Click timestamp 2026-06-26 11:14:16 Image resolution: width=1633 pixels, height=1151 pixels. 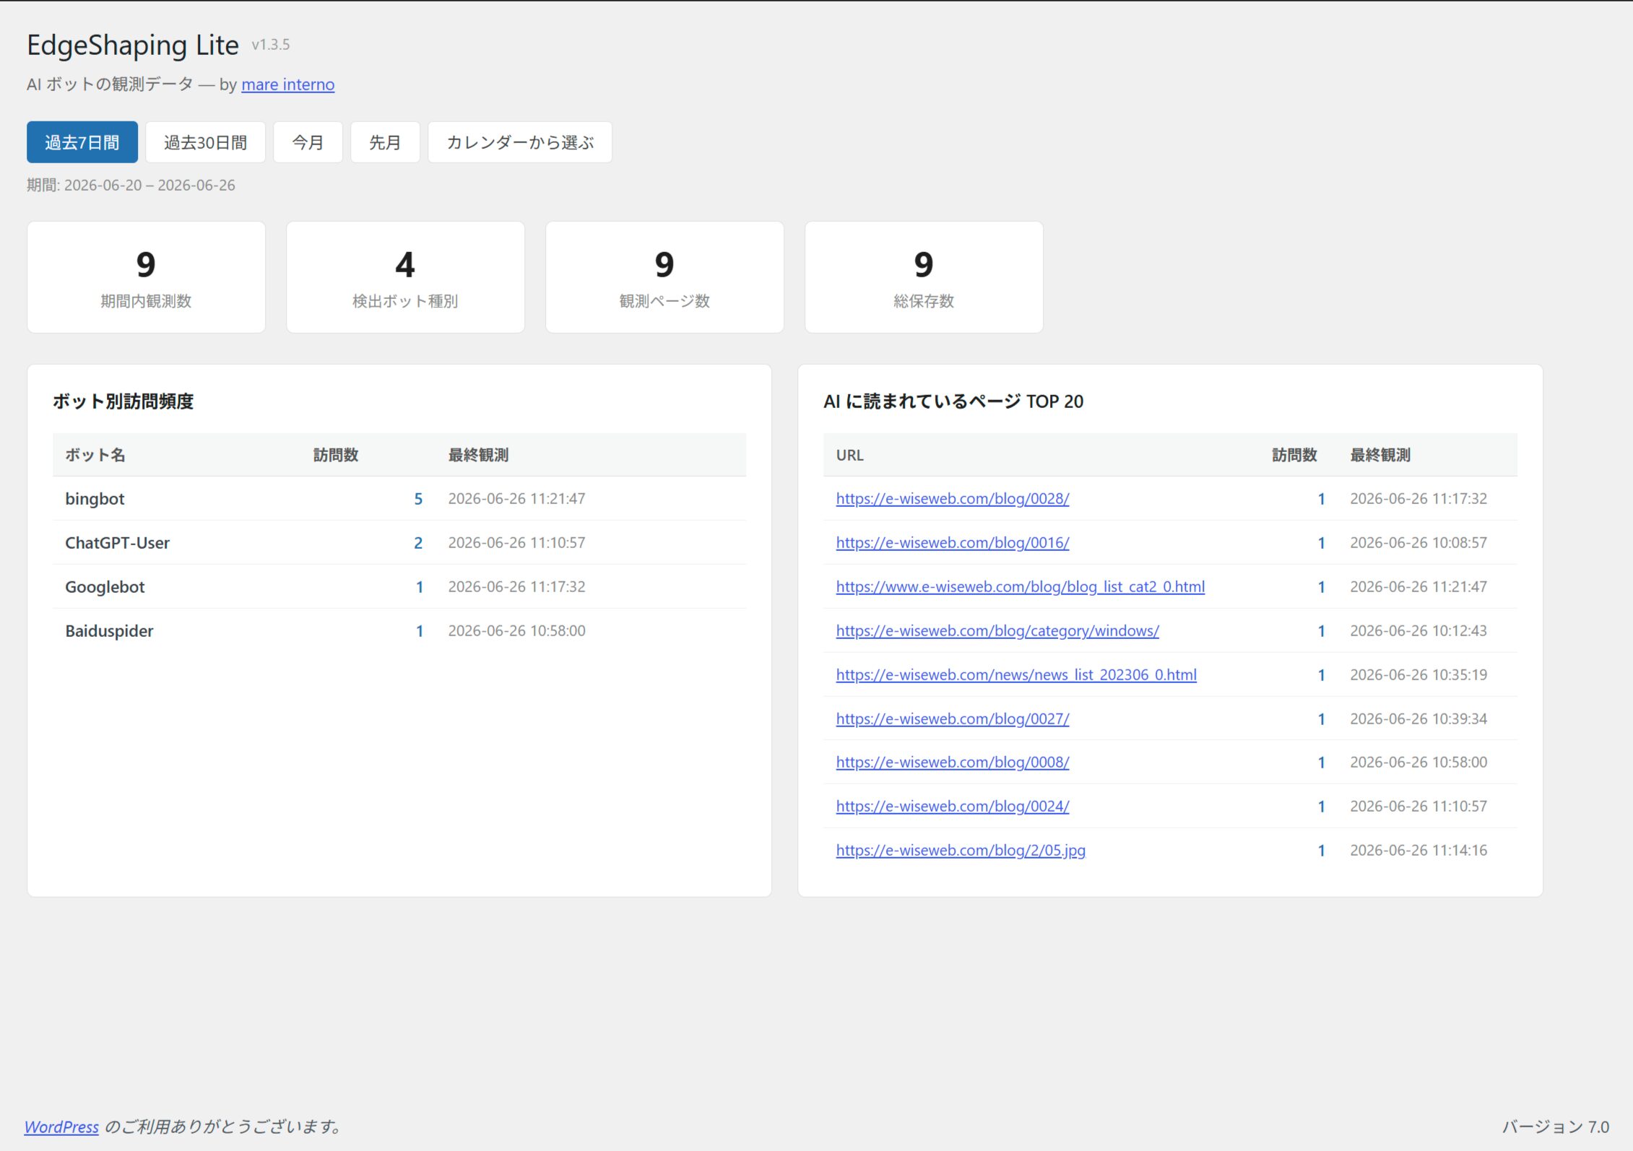pos(1418,850)
